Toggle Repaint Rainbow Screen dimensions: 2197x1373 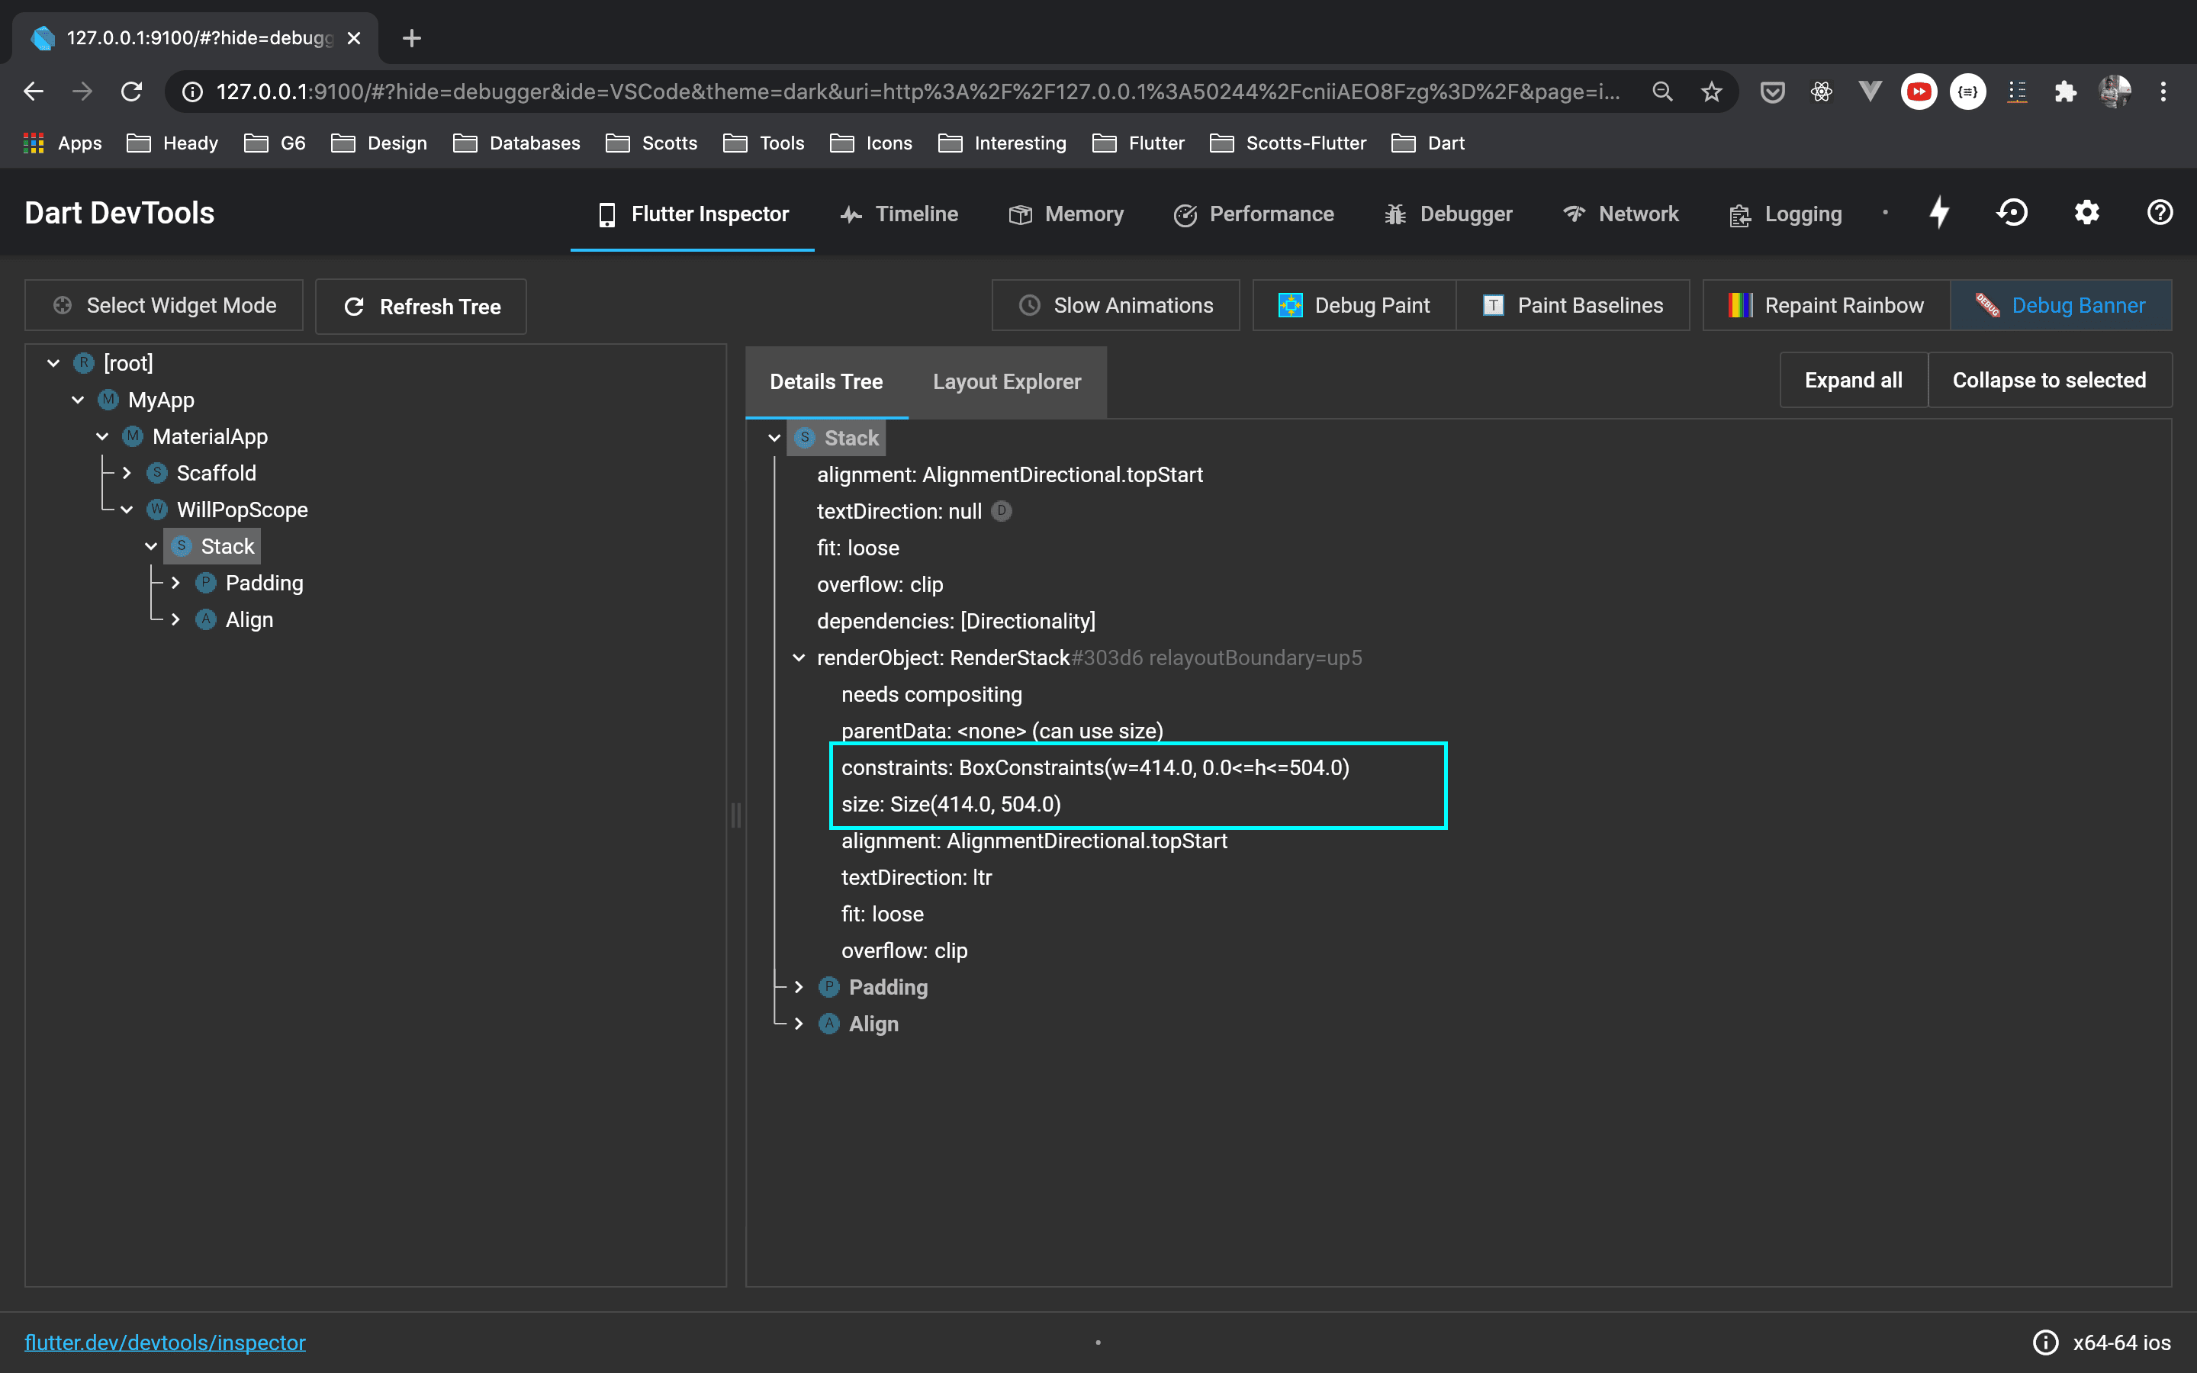(x=1825, y=305)
